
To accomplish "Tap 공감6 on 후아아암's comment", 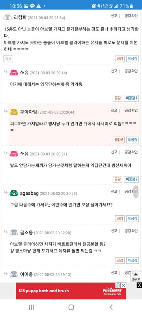I will point(119,140).
